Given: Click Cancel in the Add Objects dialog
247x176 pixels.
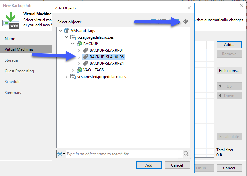Looking at the screenshot, I should coord(177,165).
